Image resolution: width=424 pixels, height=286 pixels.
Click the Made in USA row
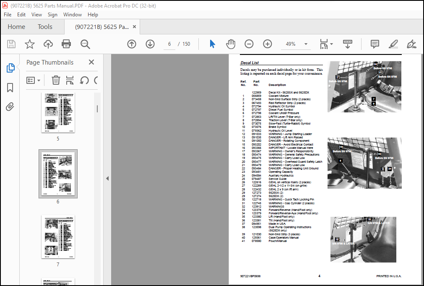pyautogui.click(x=264, y=224)
